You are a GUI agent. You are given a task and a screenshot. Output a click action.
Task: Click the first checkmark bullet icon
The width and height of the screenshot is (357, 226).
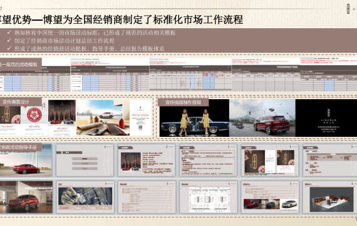[9, 33]
